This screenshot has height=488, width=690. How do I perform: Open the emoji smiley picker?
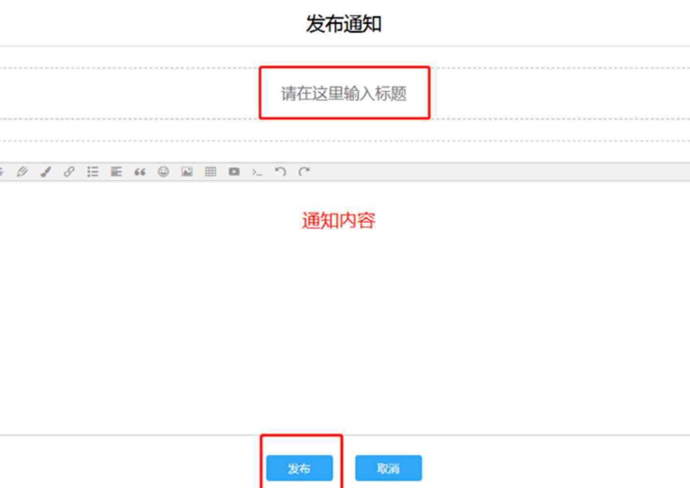[163, 172]
